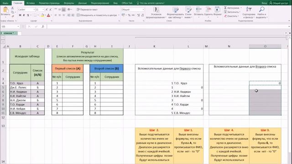Click Объединить и поместить в центре
The image size is (292, 164).
(97, 15)
